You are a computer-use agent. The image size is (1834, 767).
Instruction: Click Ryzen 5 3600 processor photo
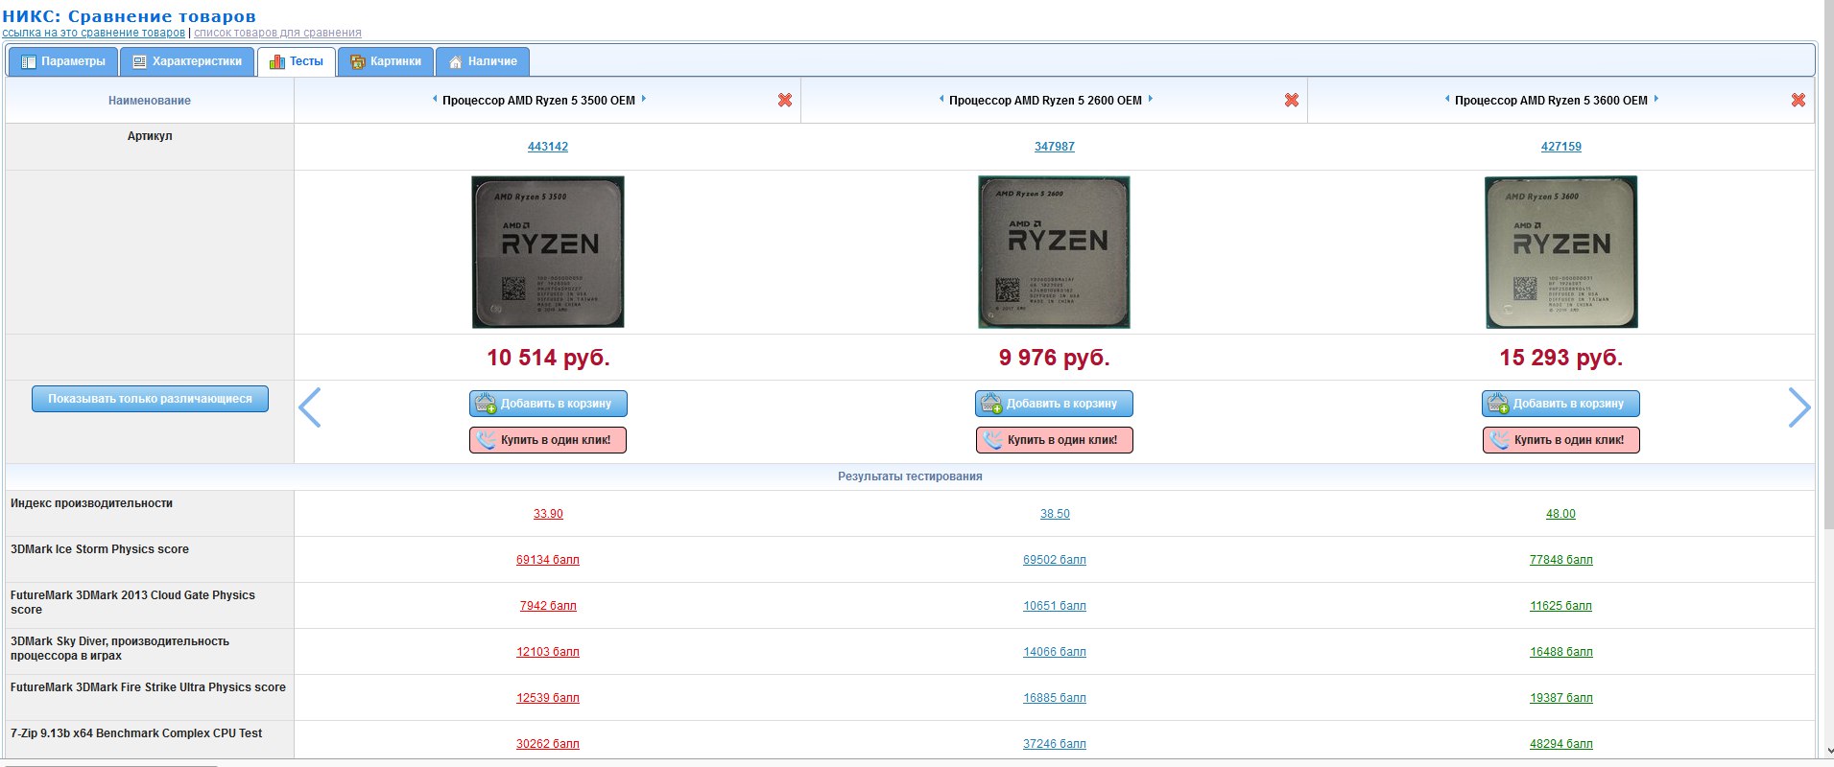(x=1560, y=252)
